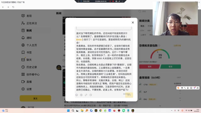Go forward with the browser forward arrow
201x113 pixels.
click(x=8, y=7)
